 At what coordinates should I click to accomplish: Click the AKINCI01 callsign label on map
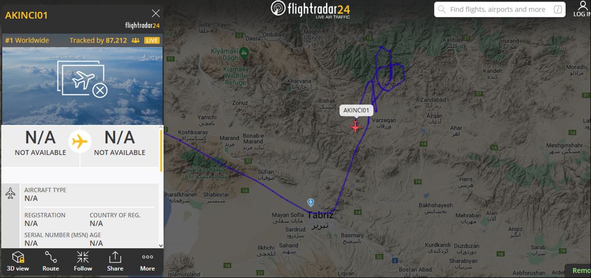pos(356,110)
